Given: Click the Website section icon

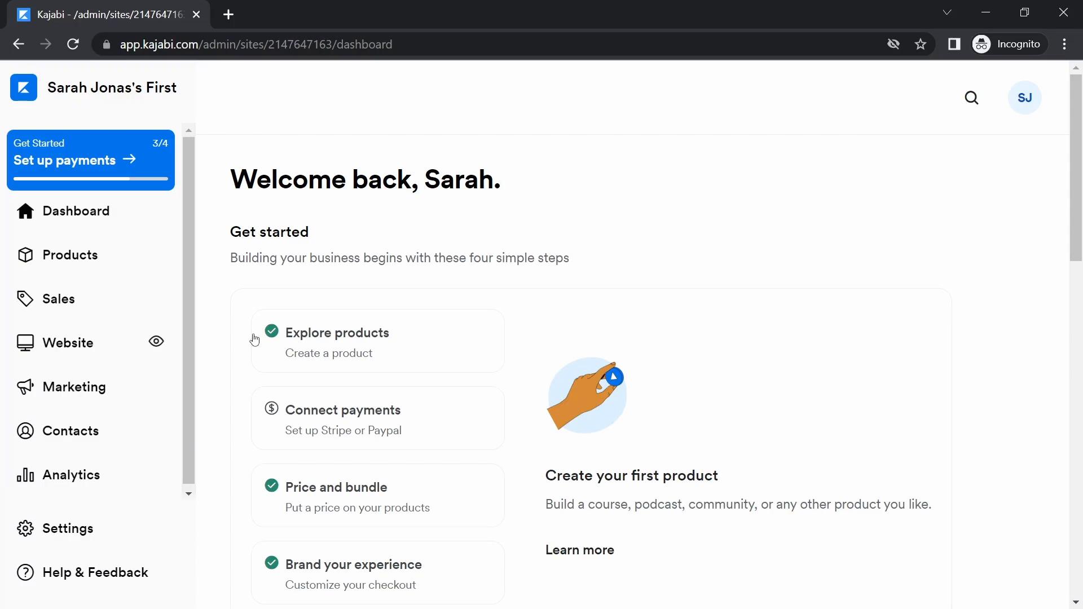Looking at the screenshot, I should pos(24,343).
